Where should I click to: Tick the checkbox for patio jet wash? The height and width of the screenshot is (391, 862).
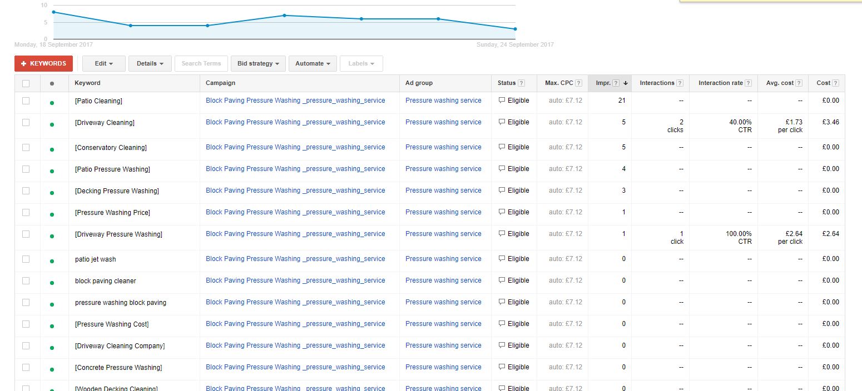tap(26, 259)
